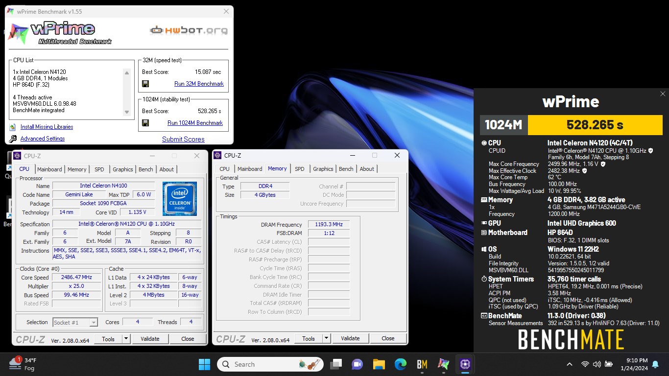669x376 pixels.
Task: Click the Motherboard section icon in BenchMate panel
Action: point(484,233)
